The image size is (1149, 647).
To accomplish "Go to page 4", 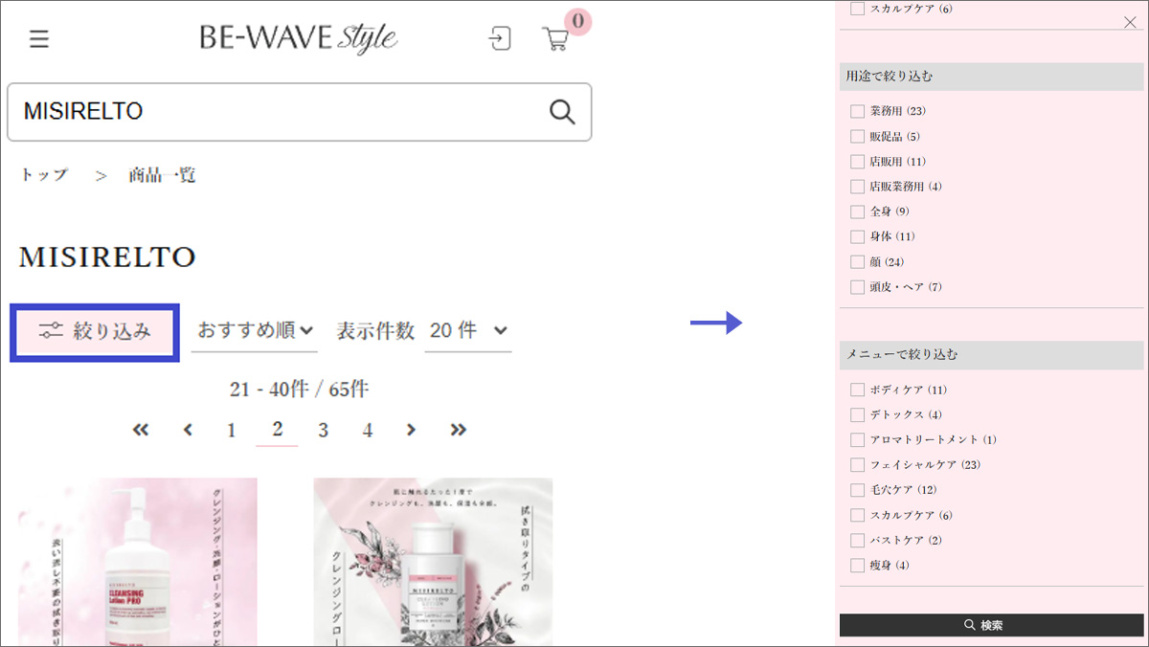I will click(x=367, y=430).
